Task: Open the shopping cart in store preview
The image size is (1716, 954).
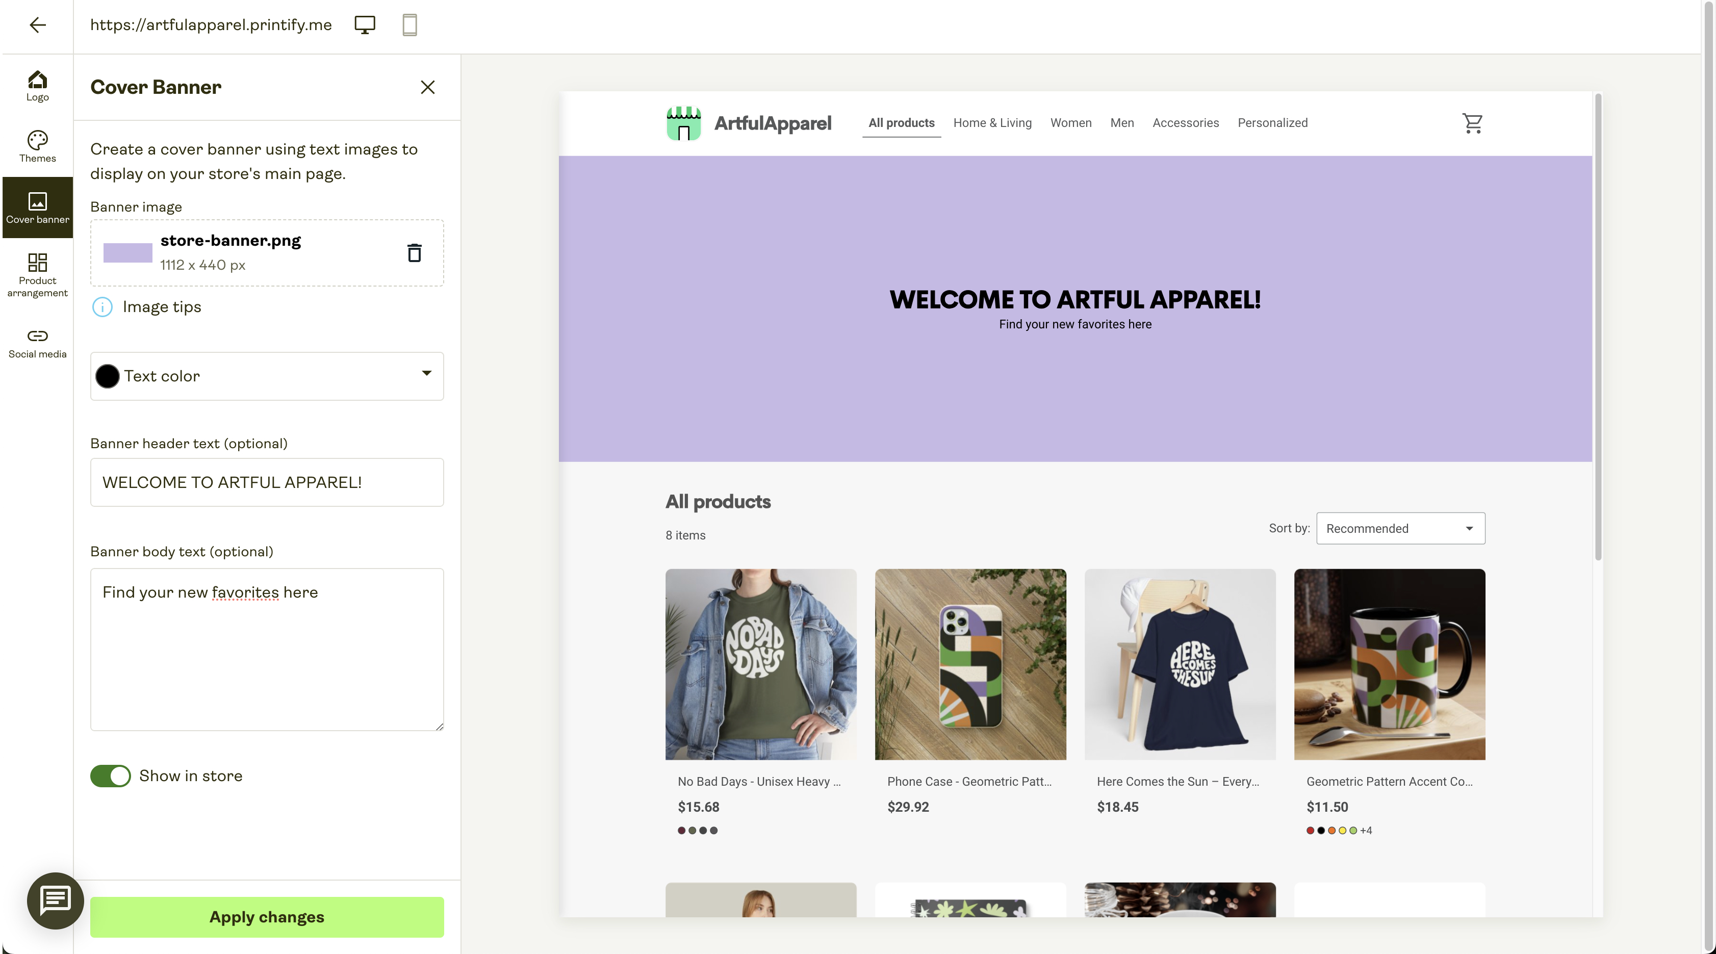Action: coord(1473,123)
